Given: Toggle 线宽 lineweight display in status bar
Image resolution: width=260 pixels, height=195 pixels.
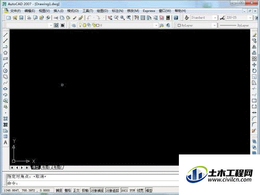Looking at the screenshot, I should (140, 190).
